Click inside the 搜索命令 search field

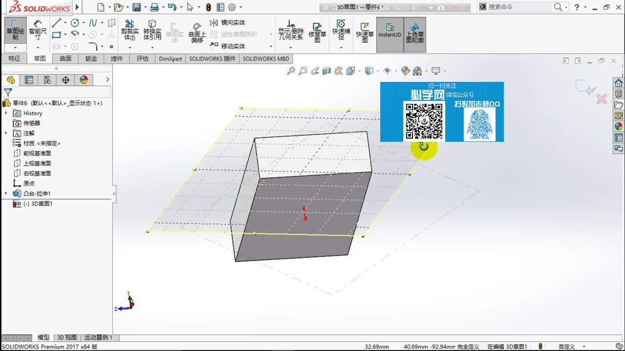pos(527,8)
